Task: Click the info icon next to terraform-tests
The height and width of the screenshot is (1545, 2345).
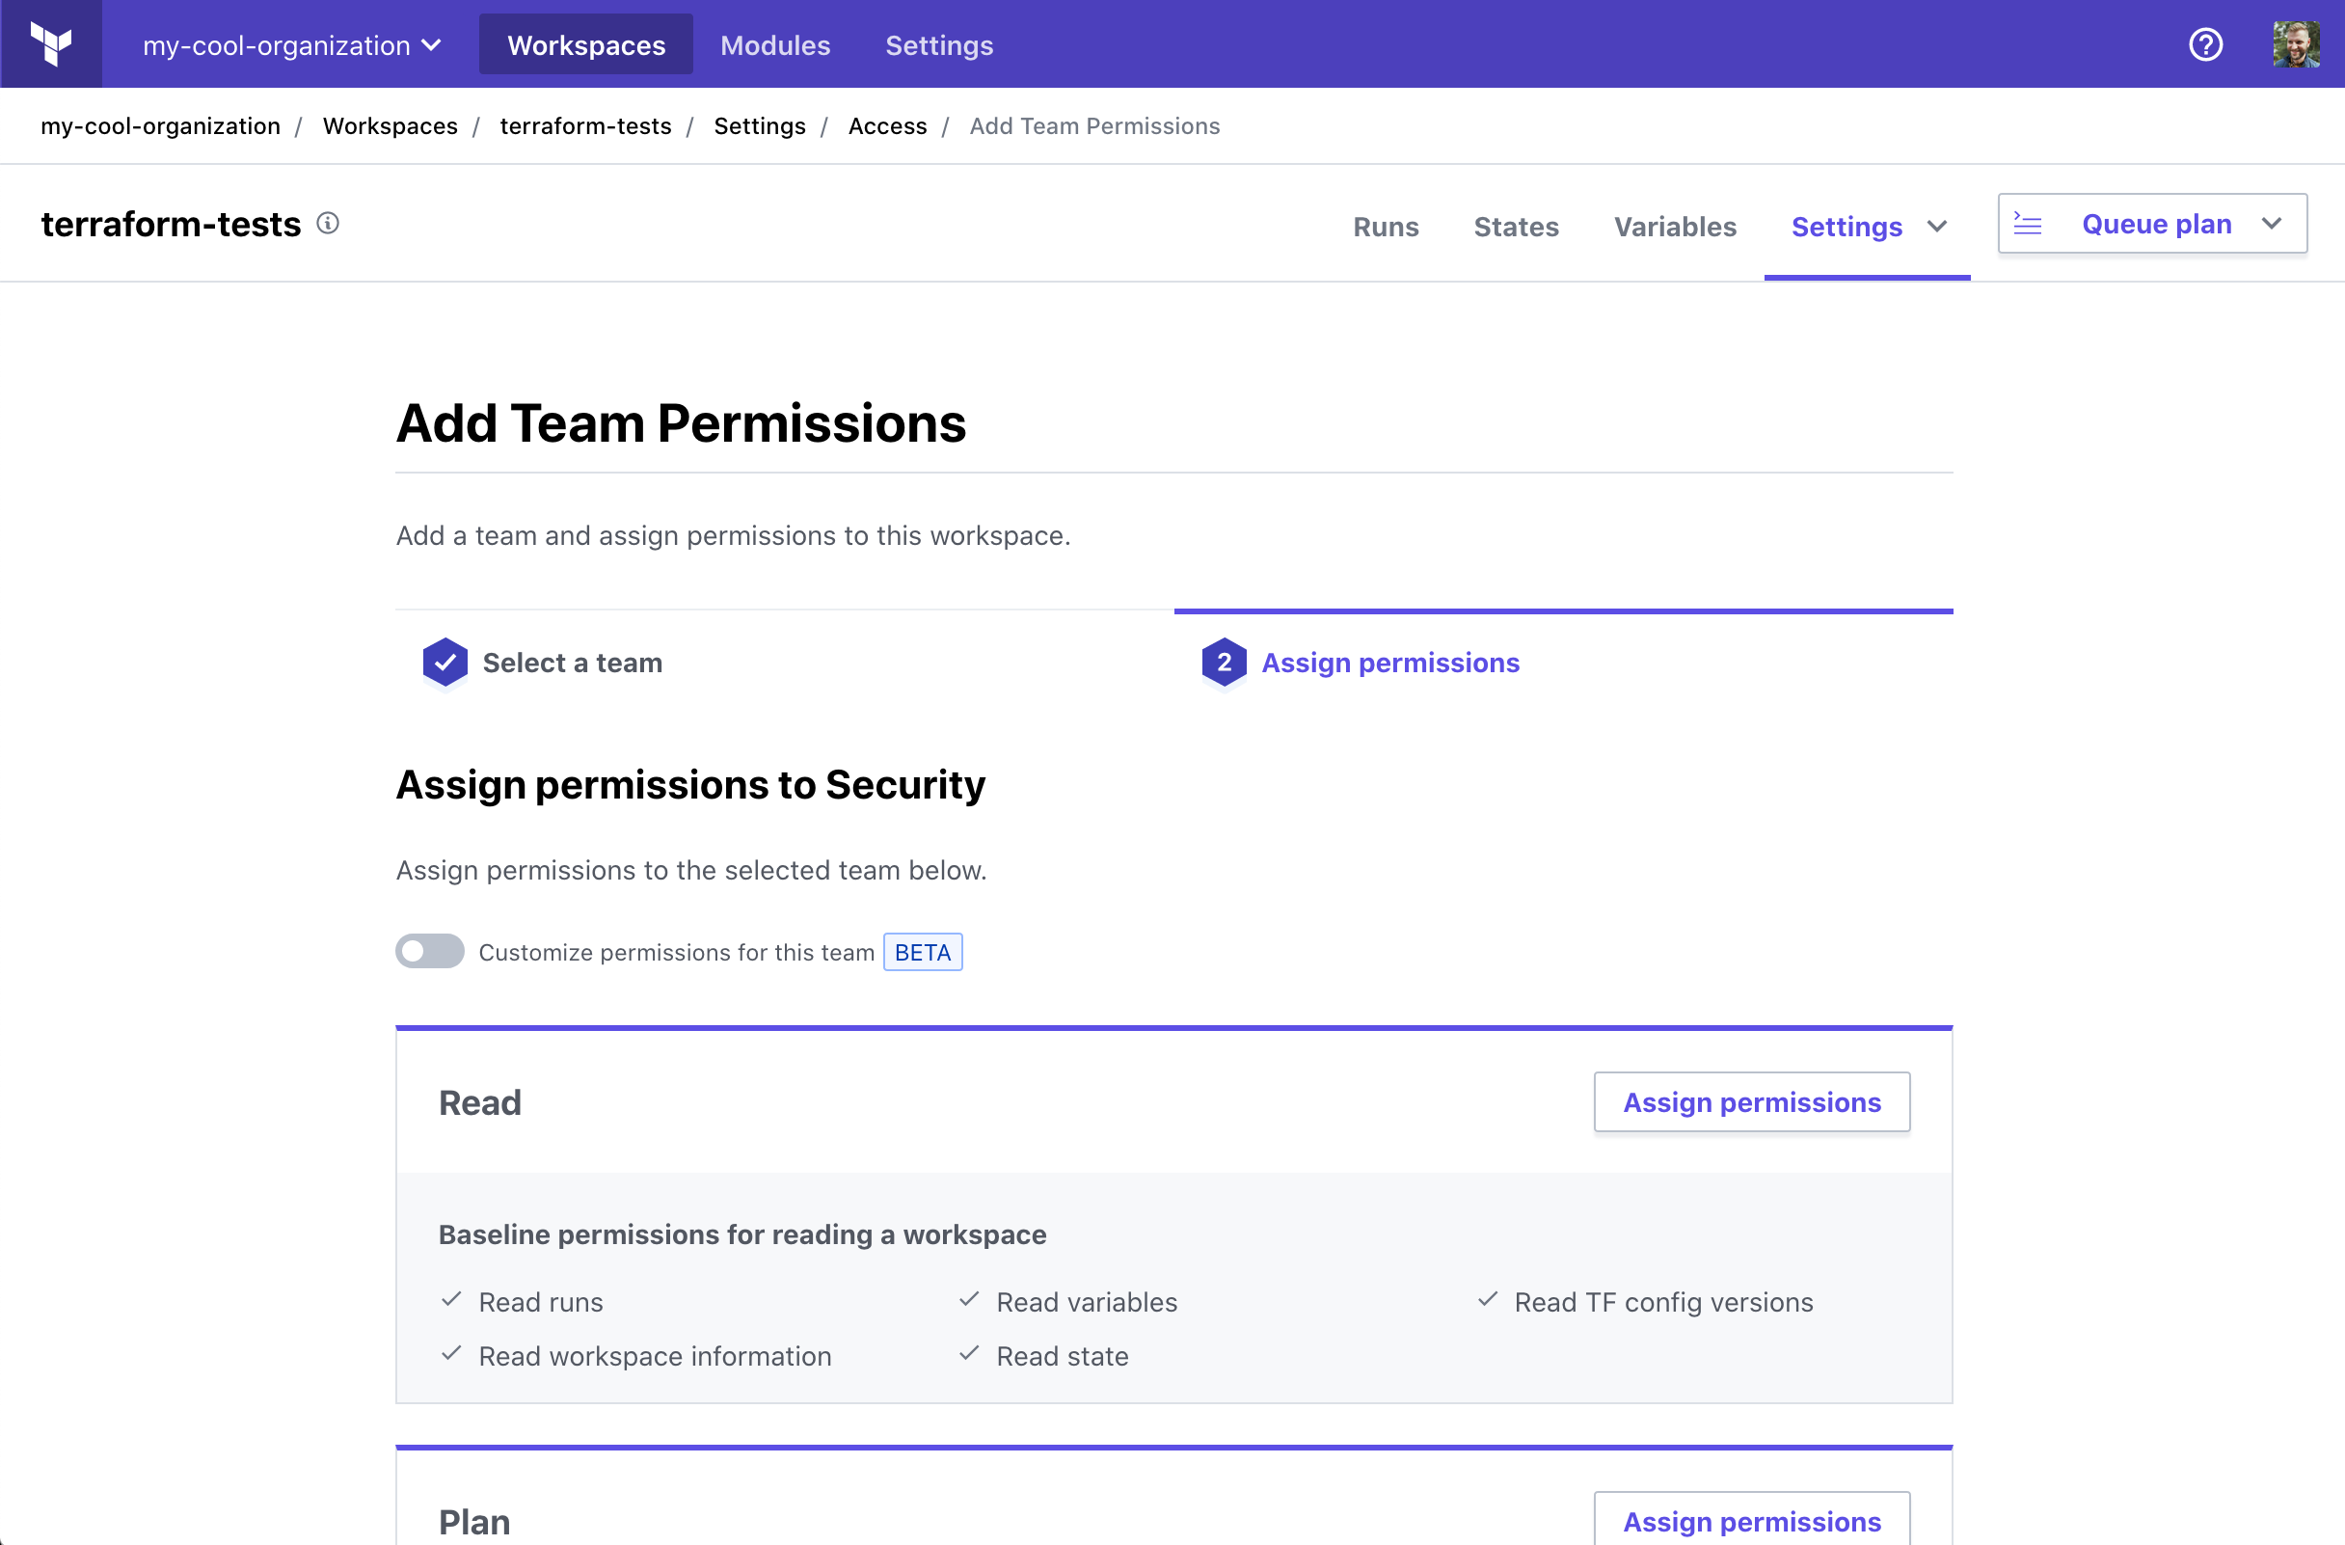Action: (x=328, y=224)
